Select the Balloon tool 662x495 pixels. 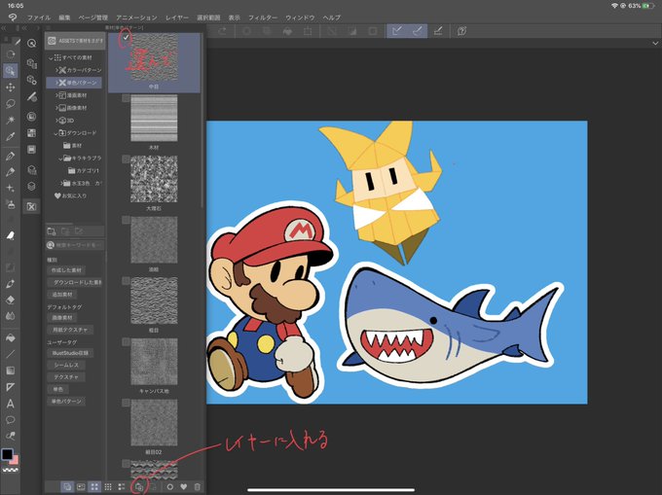coord(11,420)
